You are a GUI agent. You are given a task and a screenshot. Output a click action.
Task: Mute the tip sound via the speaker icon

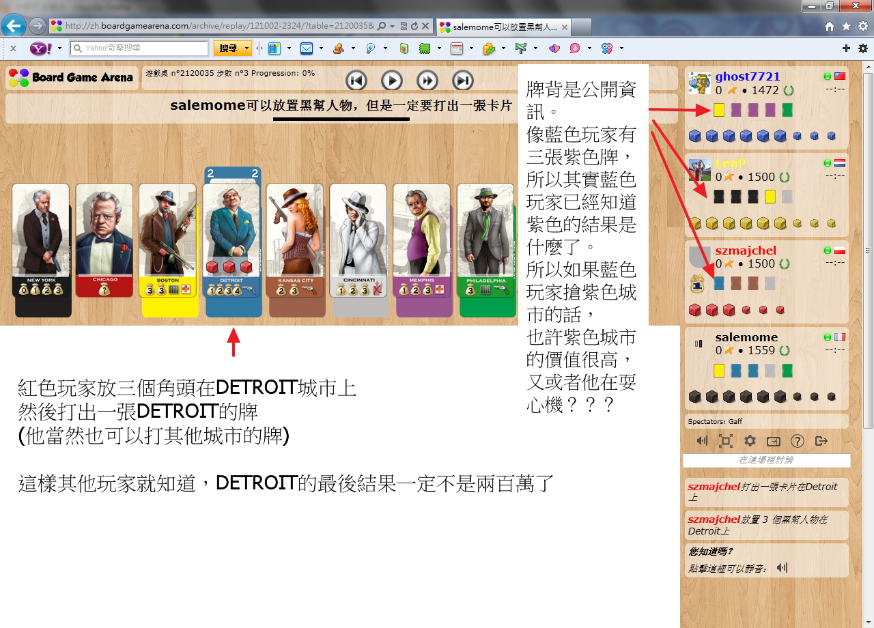pyautogui.click(x=782, y=567)
